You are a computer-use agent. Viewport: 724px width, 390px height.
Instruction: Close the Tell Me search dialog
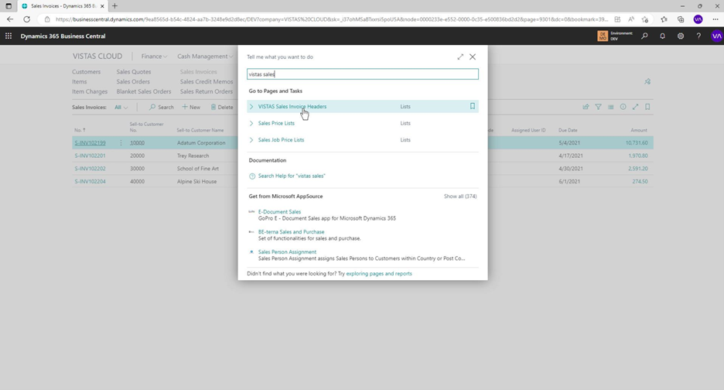473,56
